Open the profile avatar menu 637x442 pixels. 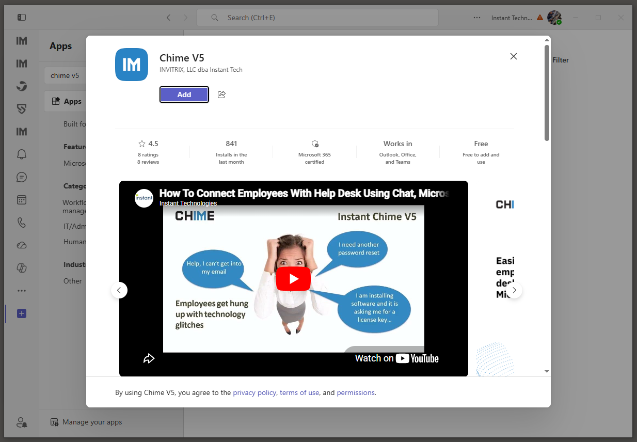[554, 18]
